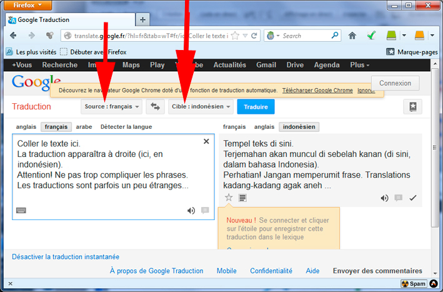
Task: Click the blue Traduire button
Action: 256,107
